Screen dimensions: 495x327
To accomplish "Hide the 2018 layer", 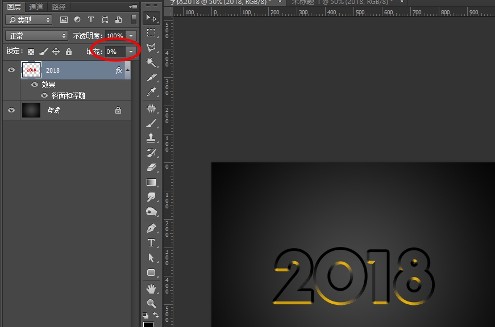I will pyautogui.click(x=11, y=70).
